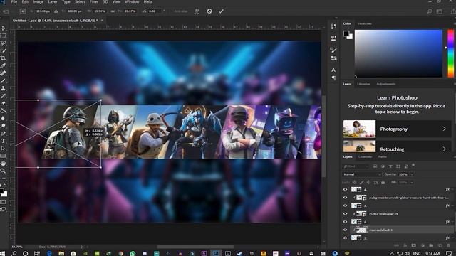Open the Window menu
This screenshot has width=456, height=256.
pos(132,1)
